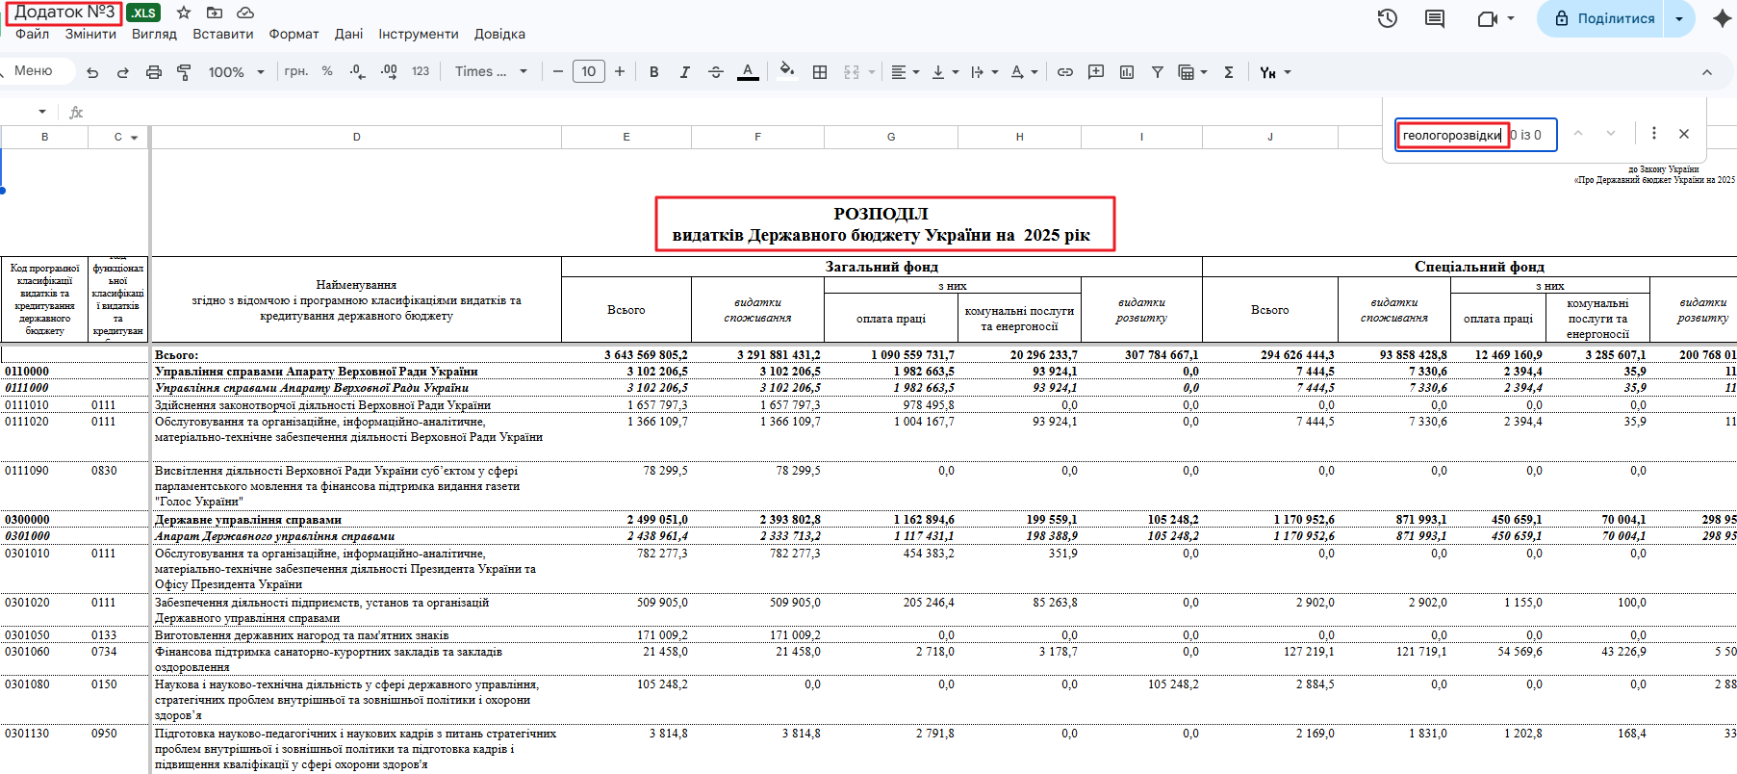
Task: Expand the name box dropdown
Action: pyautogui.click(x=42, y=112)
